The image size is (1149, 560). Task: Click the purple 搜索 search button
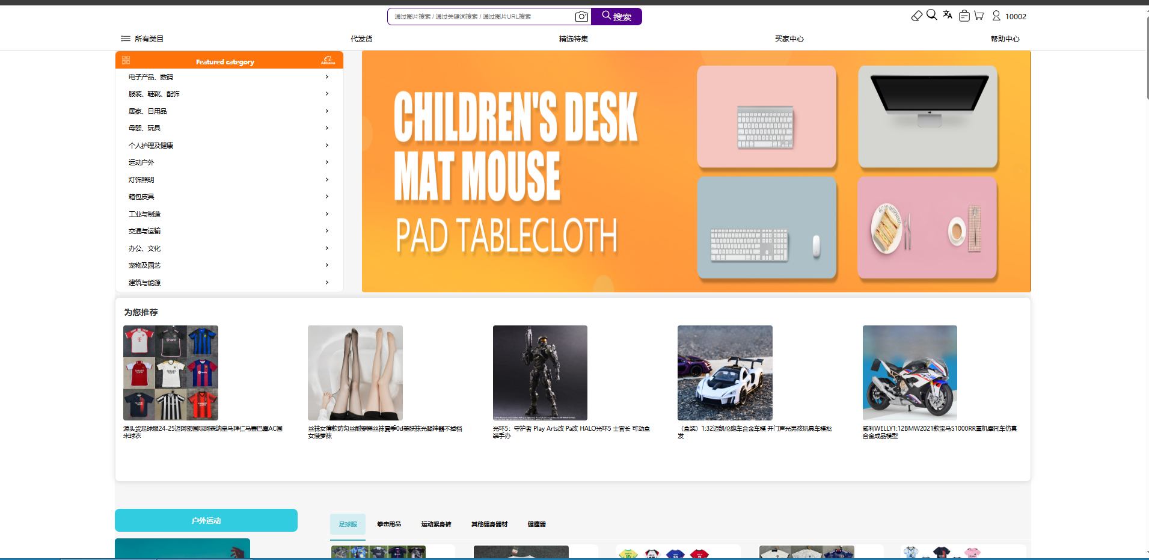(x=617, y=16)
